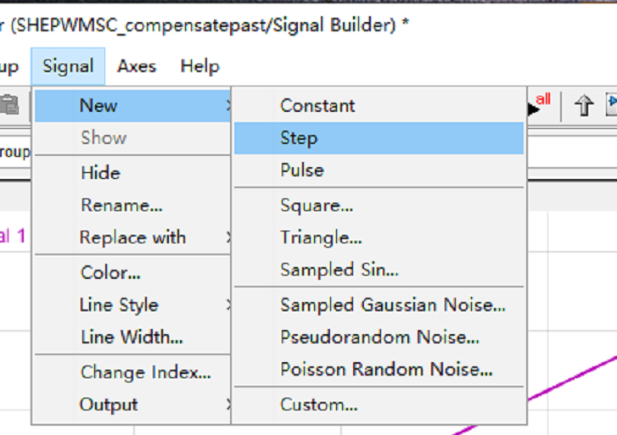Viewport: 617px width, 435px height.
Task: Select Step in the New submenu
Action: [299, 138]
